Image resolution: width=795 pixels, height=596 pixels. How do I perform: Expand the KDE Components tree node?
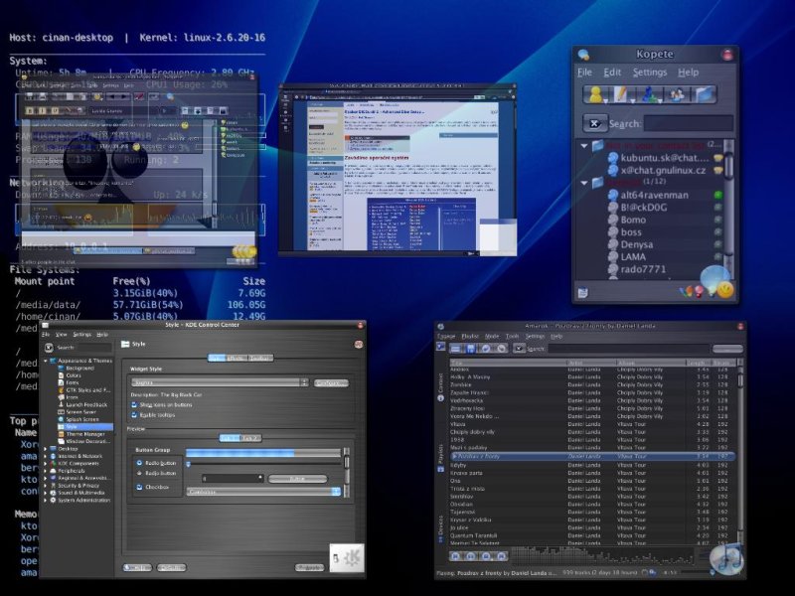click(46, 463)
